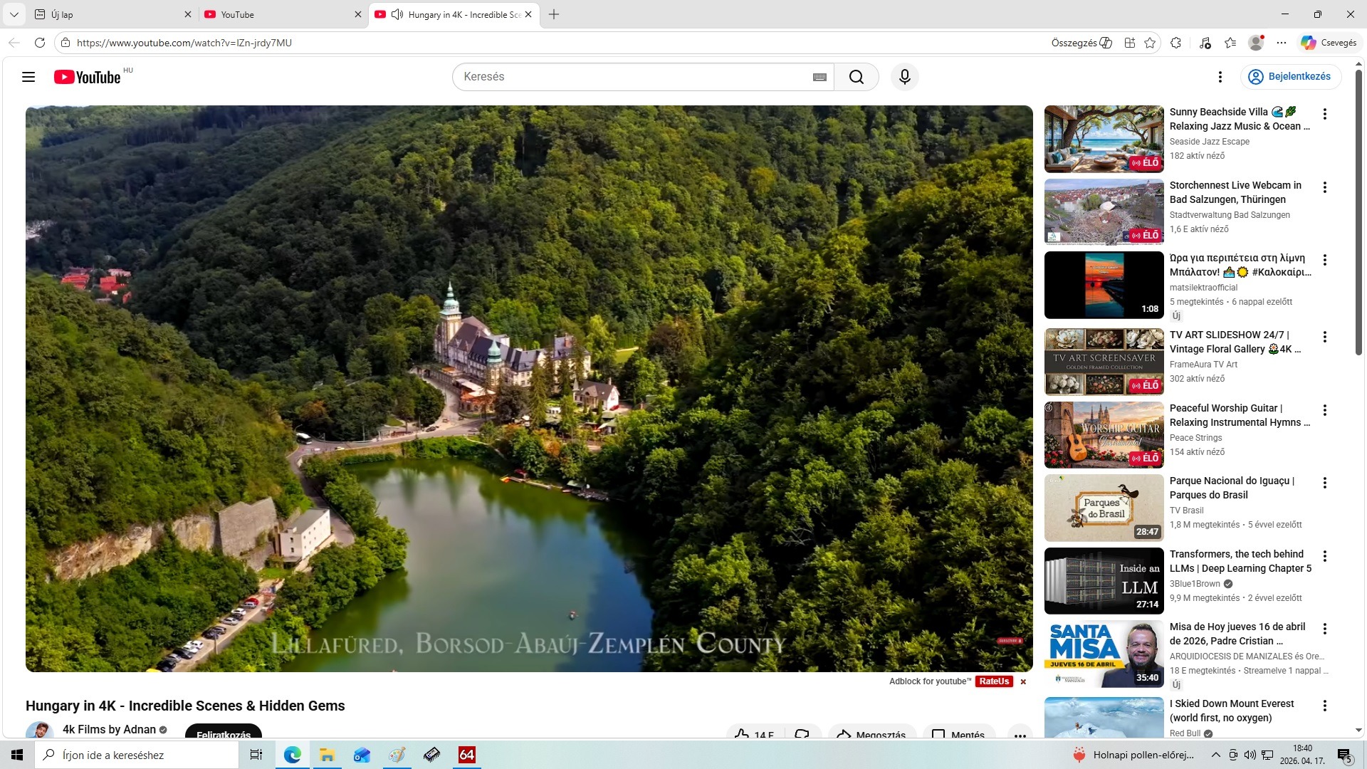The height and width of the screenshot is (769, 1367).
Task: Click the red RateUs button
Action: 993,681
